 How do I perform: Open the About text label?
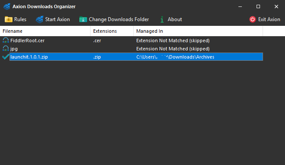tap(175, 19)
